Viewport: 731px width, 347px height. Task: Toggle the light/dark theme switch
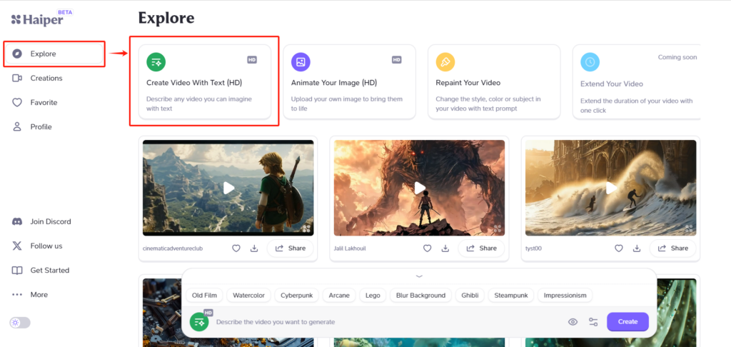point(20,323)
